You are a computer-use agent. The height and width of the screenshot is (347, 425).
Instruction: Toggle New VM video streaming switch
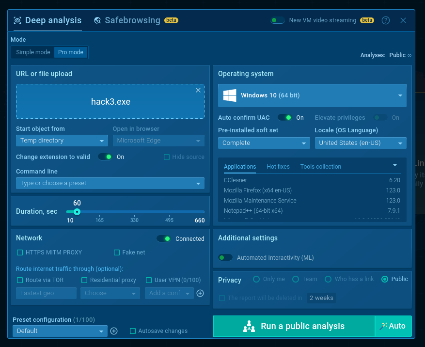click(278, 20)
